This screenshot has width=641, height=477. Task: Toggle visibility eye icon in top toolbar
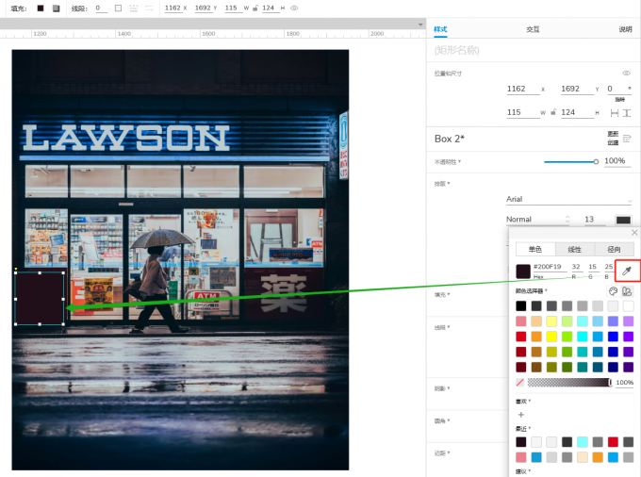pyautogui.click(x=294, y=8)
